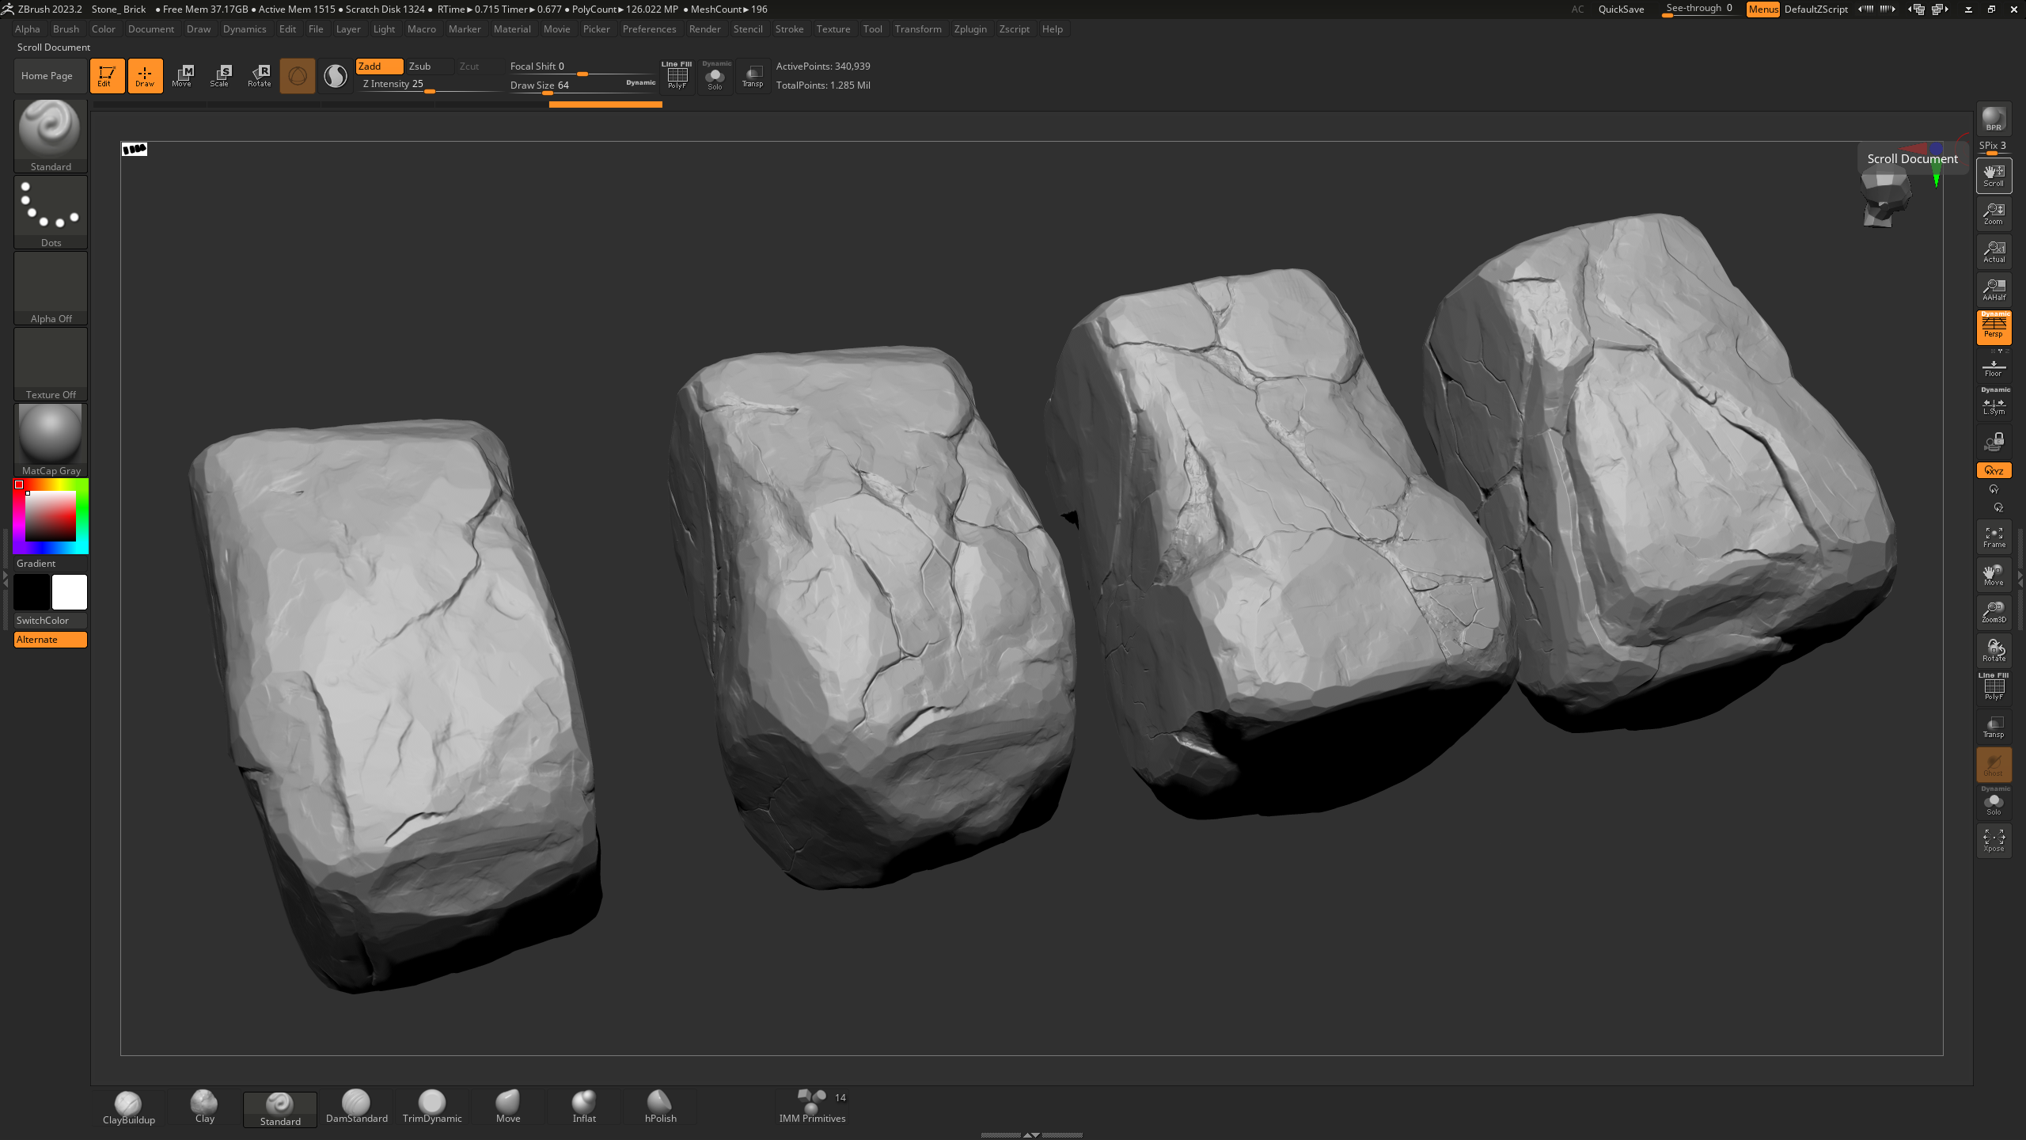Viewport: 2026px width, 1140px height.
Task: Click the QuickSave button
Action: click(x=1621, y=9)
